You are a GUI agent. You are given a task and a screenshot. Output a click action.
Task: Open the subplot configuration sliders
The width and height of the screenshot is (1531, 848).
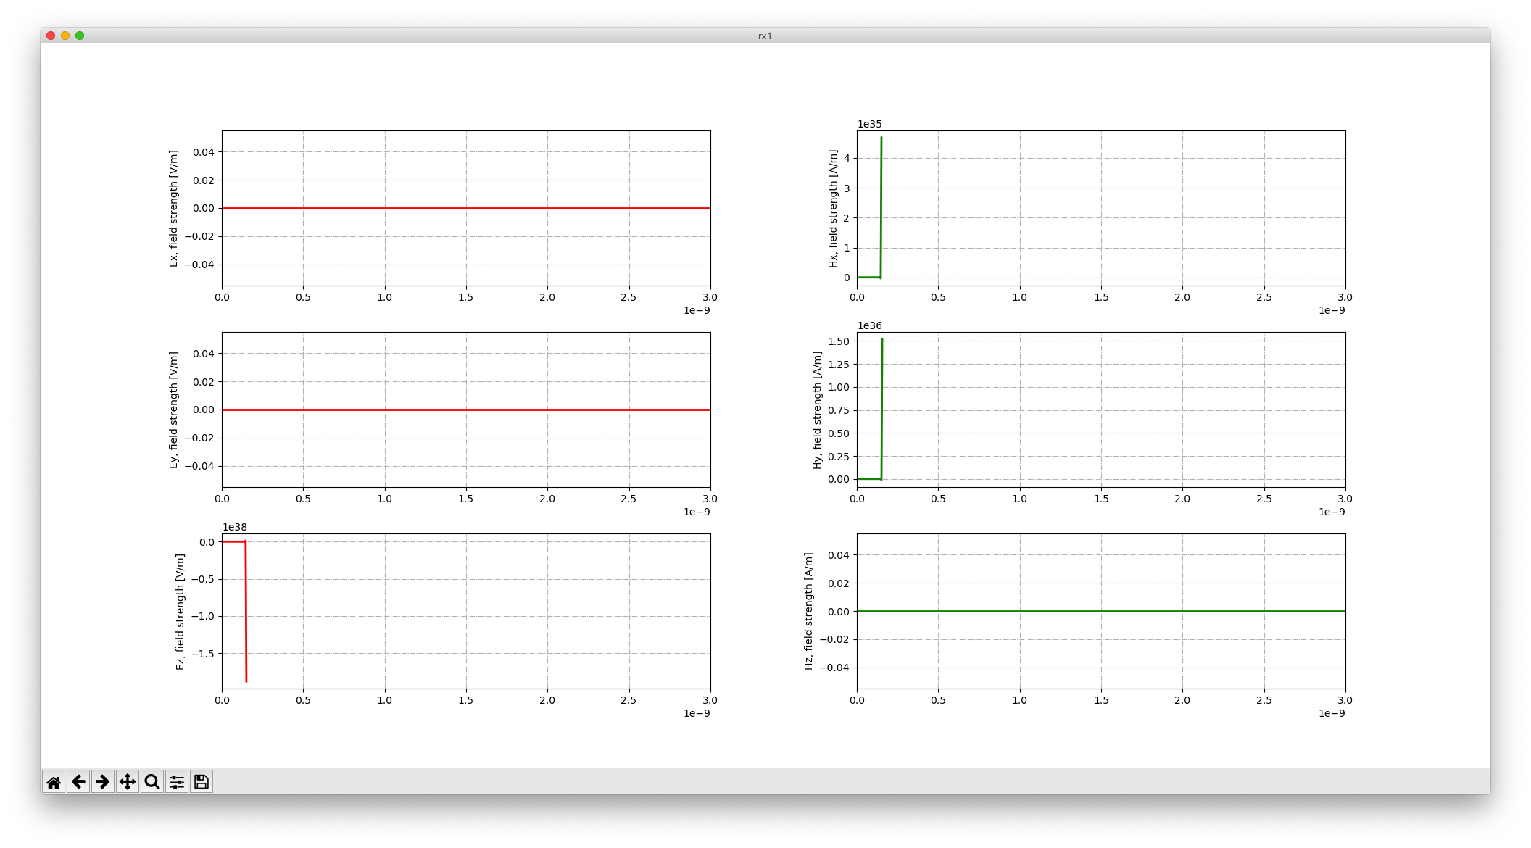[x=176, y=781]
